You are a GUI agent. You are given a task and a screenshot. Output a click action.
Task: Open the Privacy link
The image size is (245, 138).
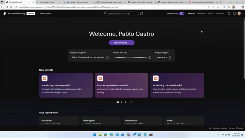pyautogui.click(x=240, y=128)
